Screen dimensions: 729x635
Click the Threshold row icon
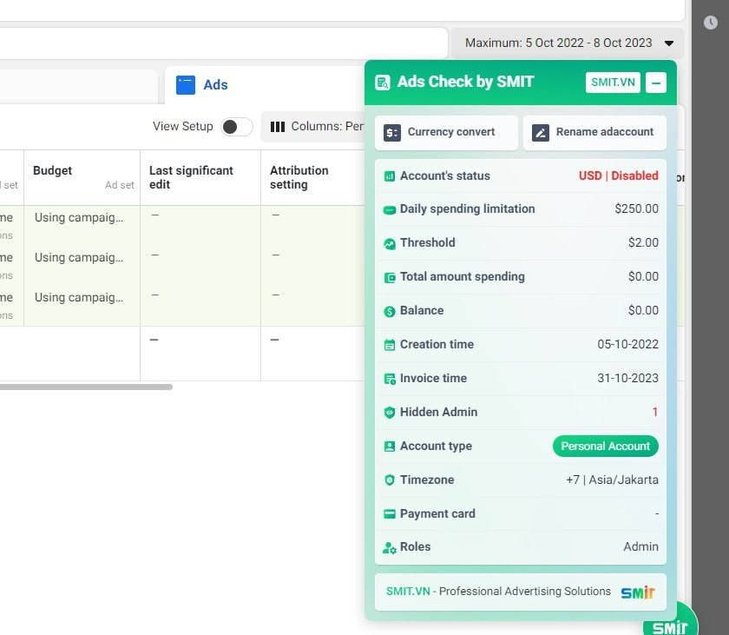pos(389,243)
